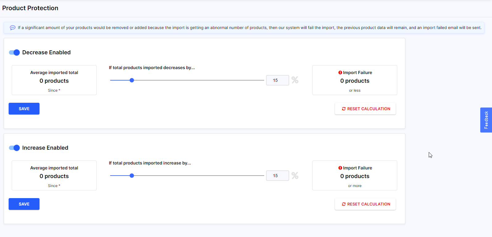Click the increase percentage slider handle
The height and width of the screenshot is (237, 492).
pyautogui.click(x=132, y=176)
